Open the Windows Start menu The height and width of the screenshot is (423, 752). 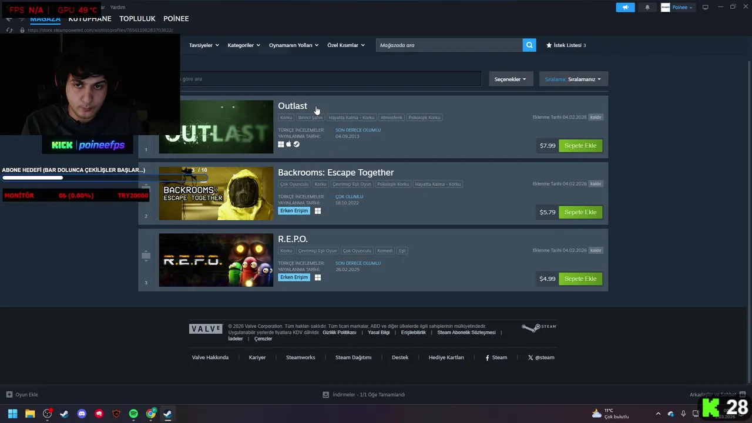[x=12, y=414]
